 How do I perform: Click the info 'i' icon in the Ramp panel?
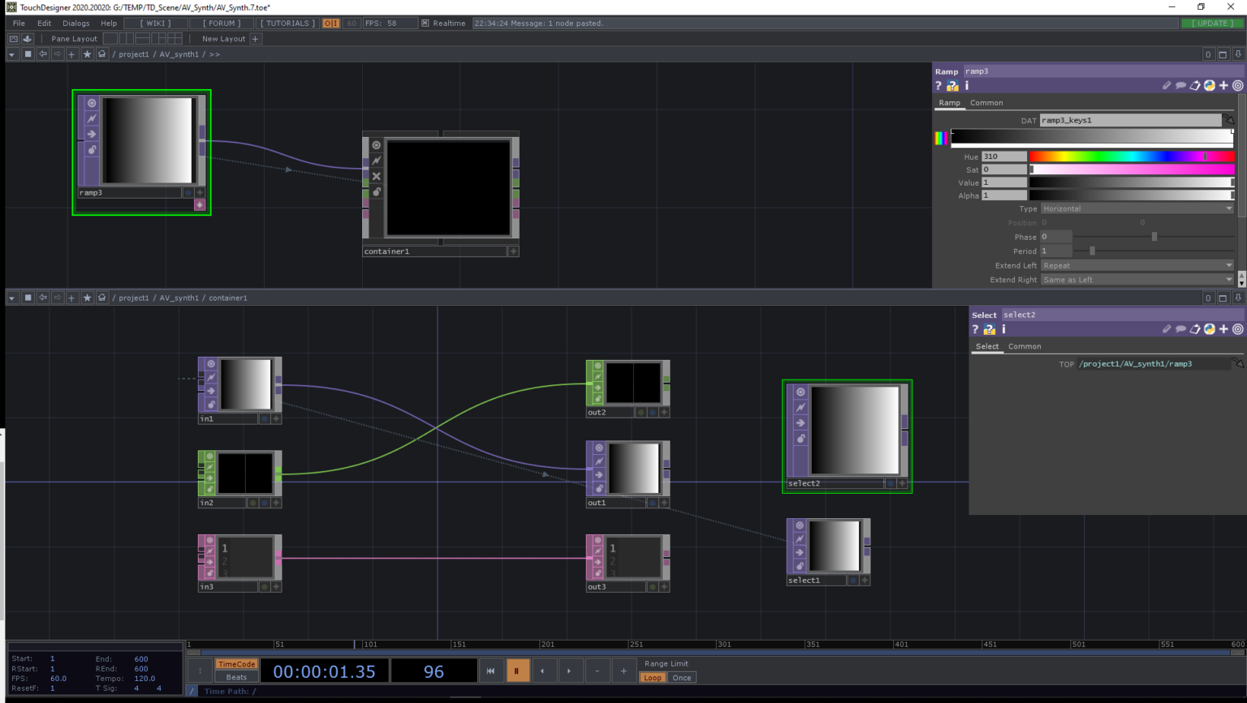tap(966, 86)
